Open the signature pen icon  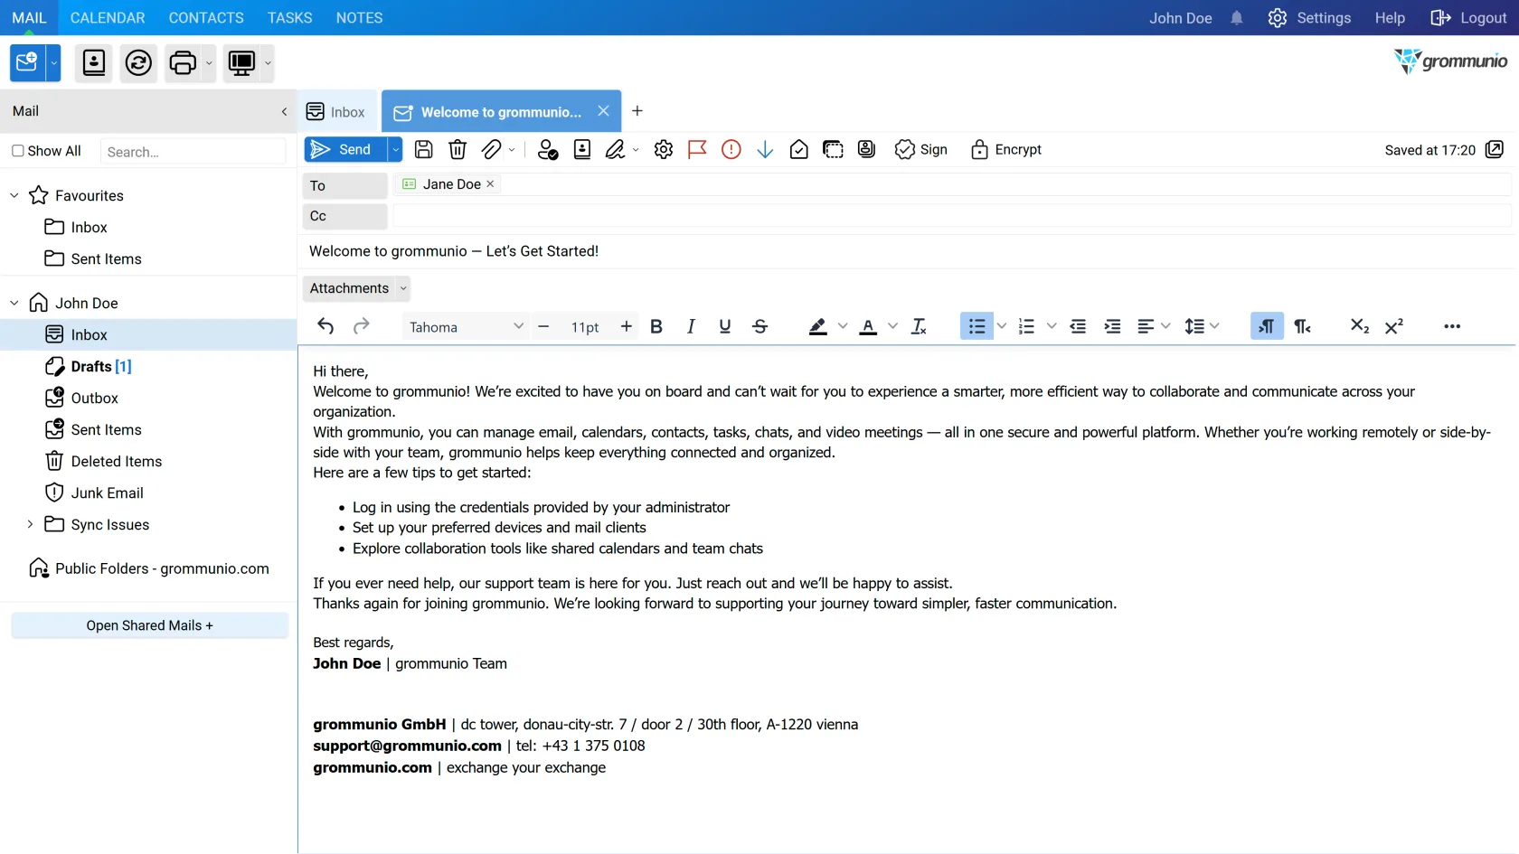coord(615,150)
